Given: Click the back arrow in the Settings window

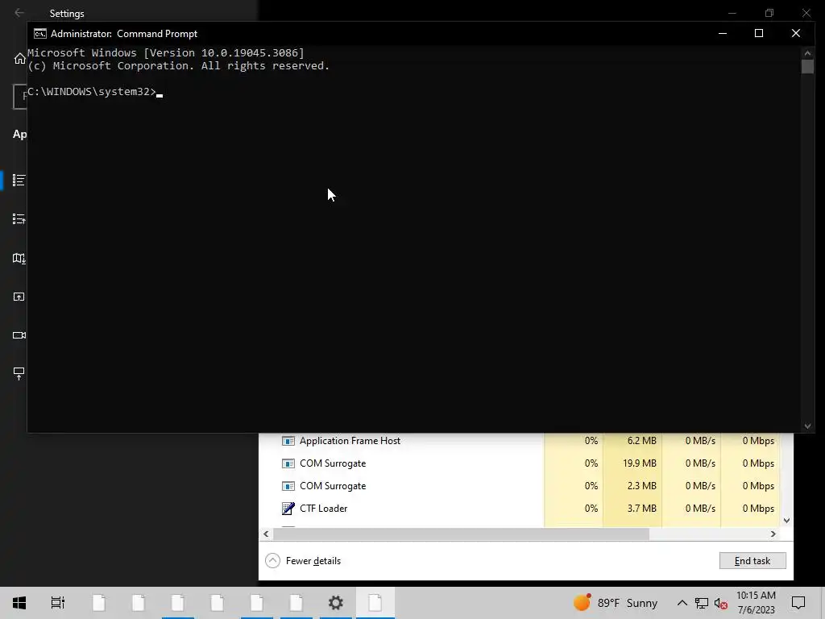Looking at the screenshot, I should point(19,13).
